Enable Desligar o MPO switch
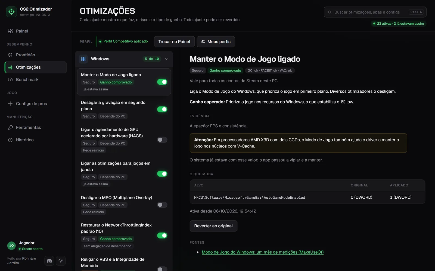435x271 pixels. [x=162, y=205]
